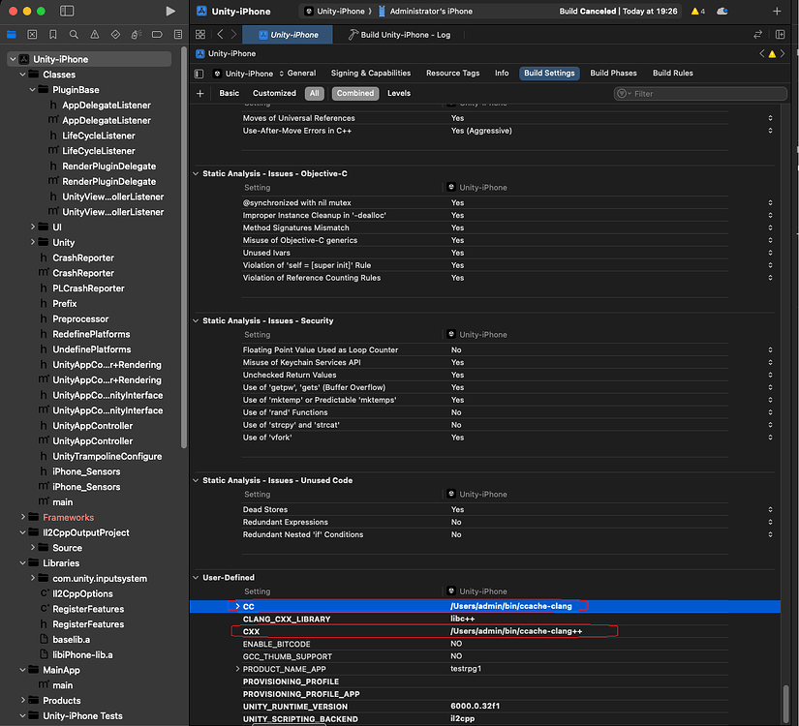Open the Breakpoint navigator icon
The image size is (799, 726).
tap(157, 34)
